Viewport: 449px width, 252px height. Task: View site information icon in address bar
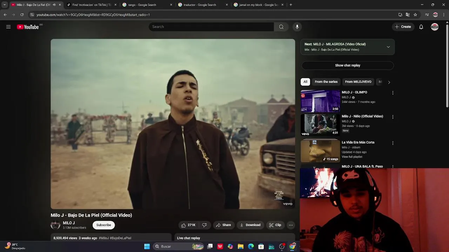tap(32, 15)
